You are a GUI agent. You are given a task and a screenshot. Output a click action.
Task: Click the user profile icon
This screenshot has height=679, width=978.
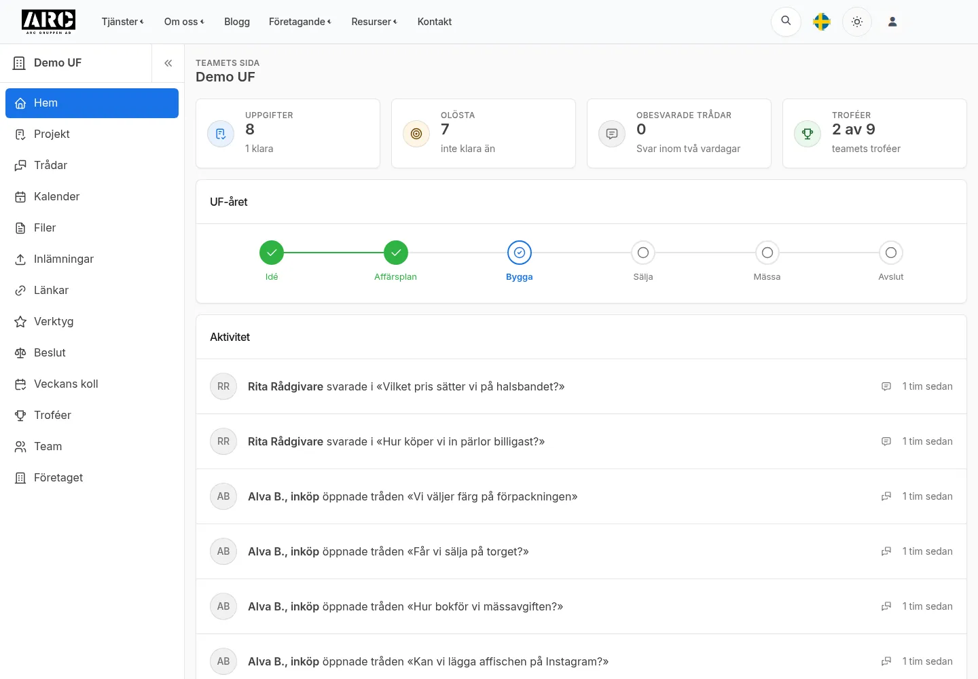892,22
